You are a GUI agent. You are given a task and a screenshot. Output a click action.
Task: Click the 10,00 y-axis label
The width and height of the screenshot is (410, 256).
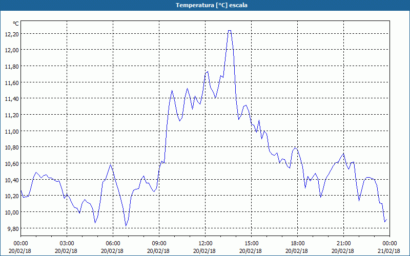pyautogui.click(x=12, y=212)
